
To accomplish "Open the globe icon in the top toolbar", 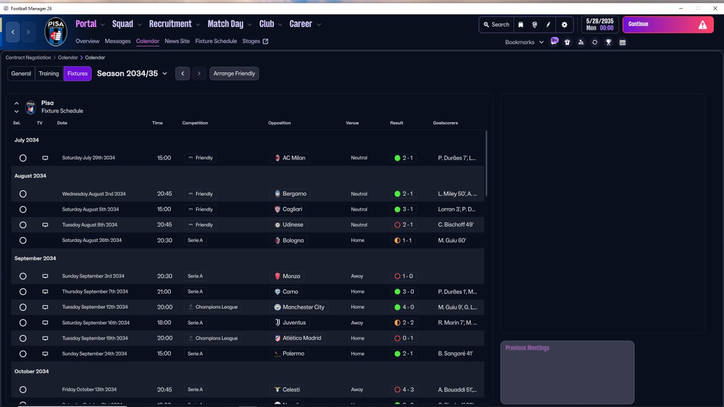I will coord(535,25).
